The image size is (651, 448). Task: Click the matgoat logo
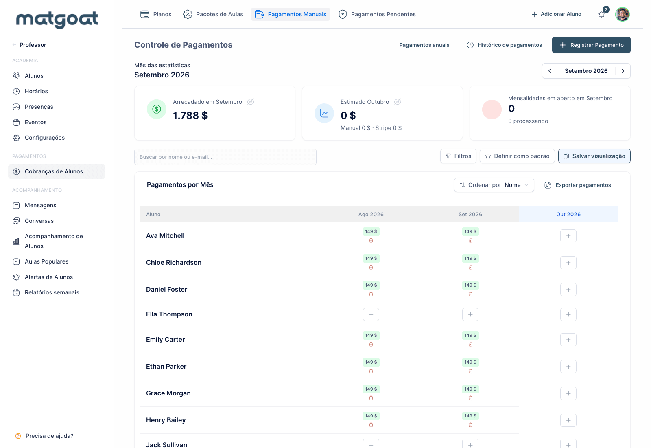[x=57, y=20]
